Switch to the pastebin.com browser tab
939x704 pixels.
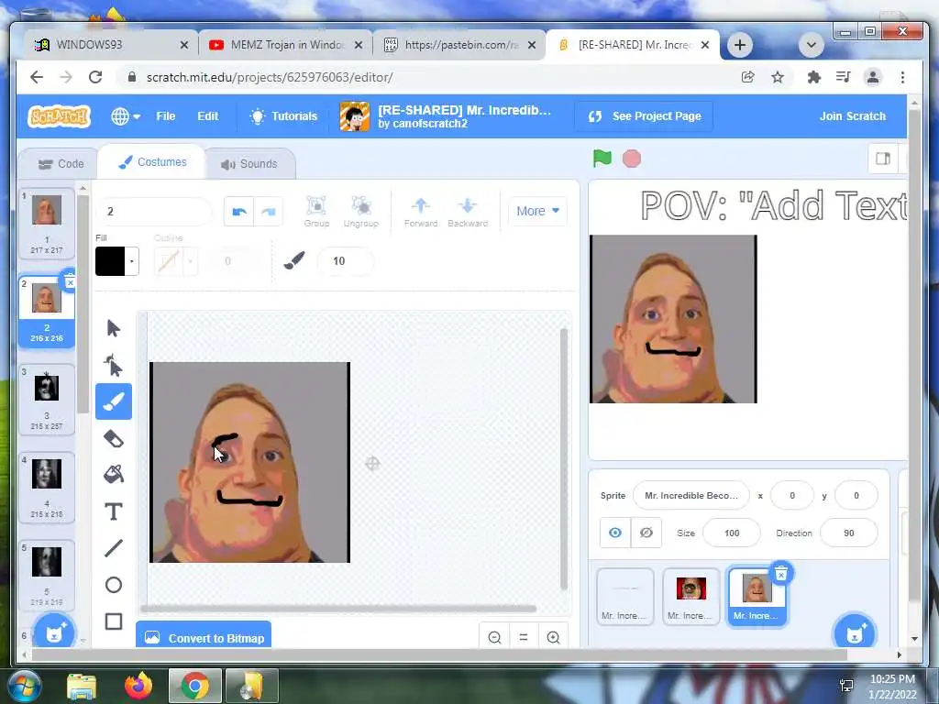[458, 45]
